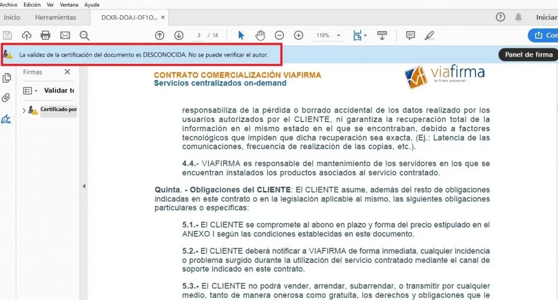Open the 118% zoom level dropdown

(328, 35)
